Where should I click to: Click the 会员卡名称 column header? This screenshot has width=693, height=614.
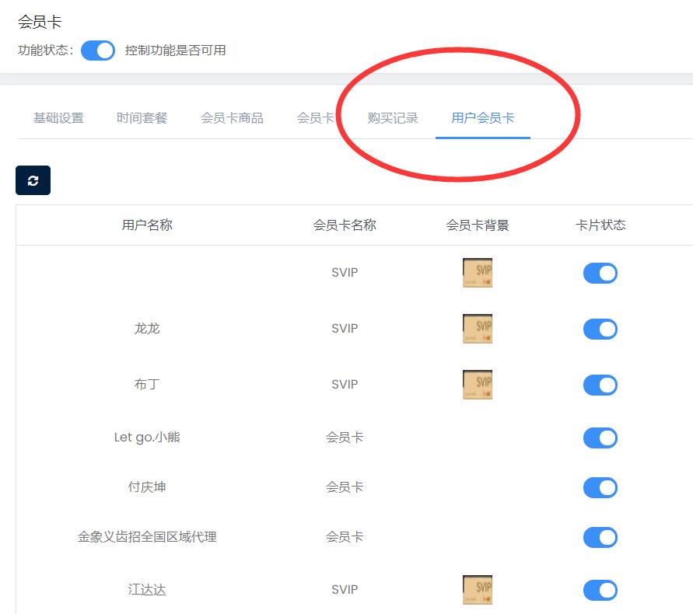[x=345, y=225]
